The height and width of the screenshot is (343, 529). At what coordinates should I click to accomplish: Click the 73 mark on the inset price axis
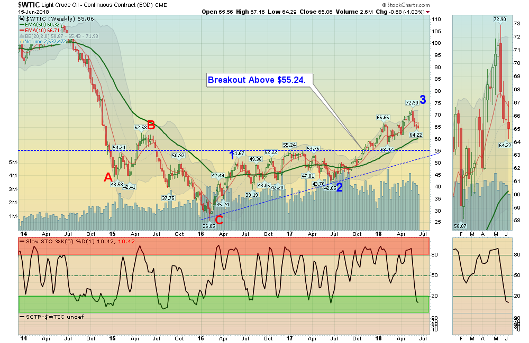(516, 24)
